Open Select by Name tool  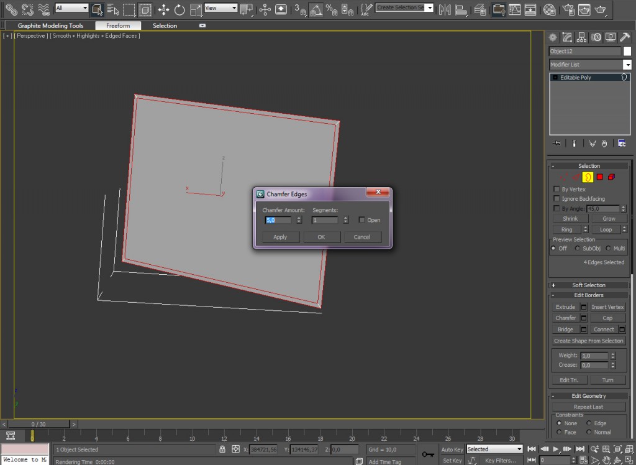click(x=113, y=9)
